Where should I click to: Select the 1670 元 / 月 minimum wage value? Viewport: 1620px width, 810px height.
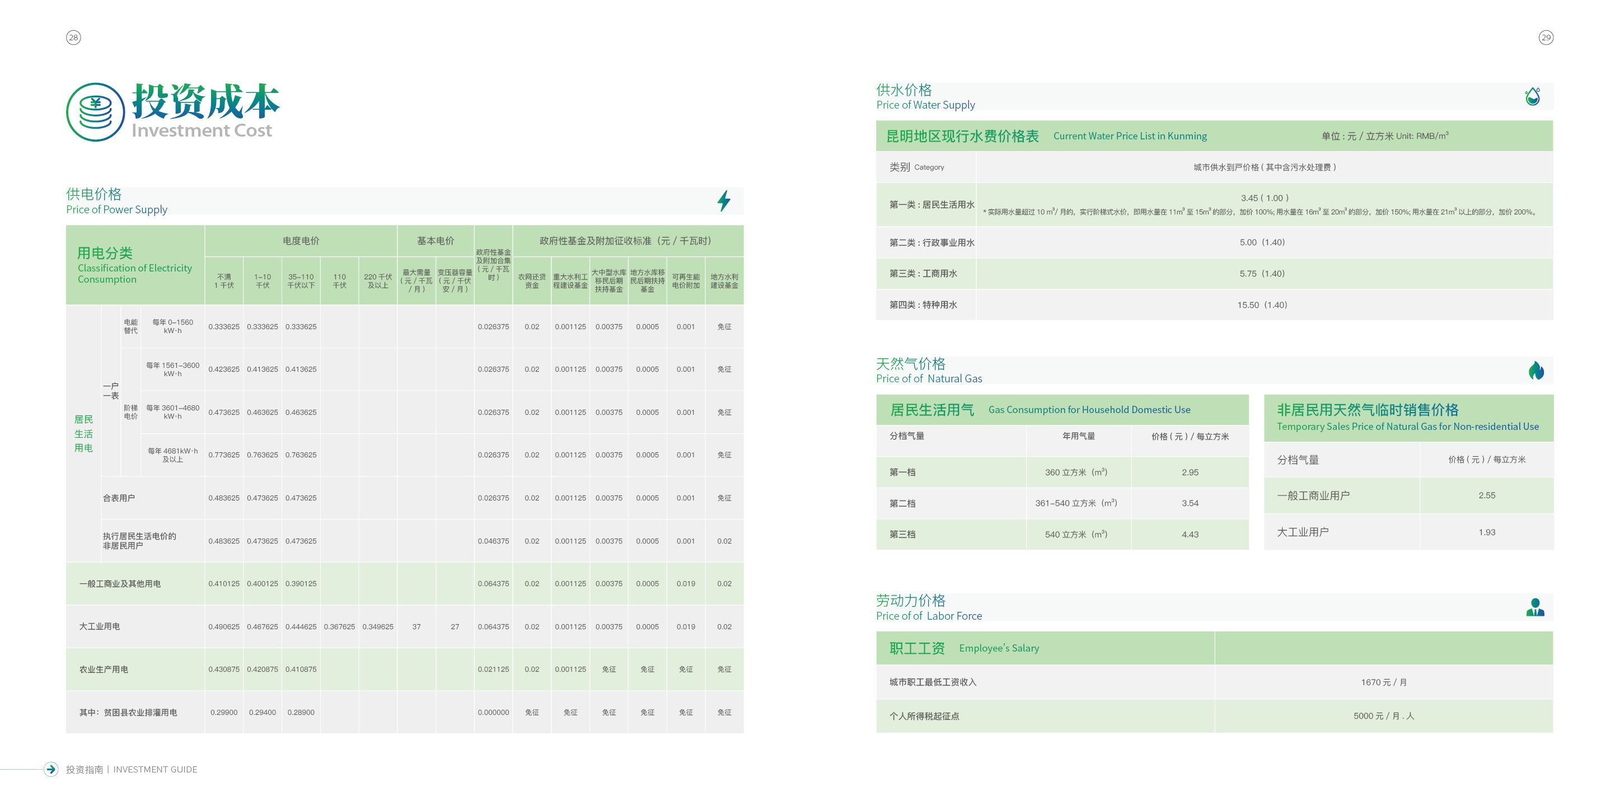point(1384,682)
